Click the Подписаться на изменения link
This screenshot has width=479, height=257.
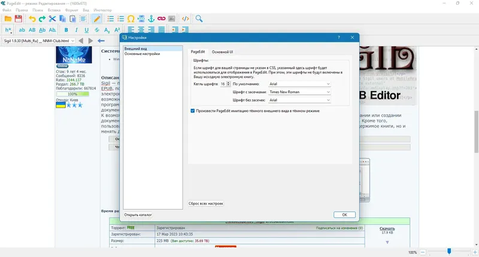point(339,228)
